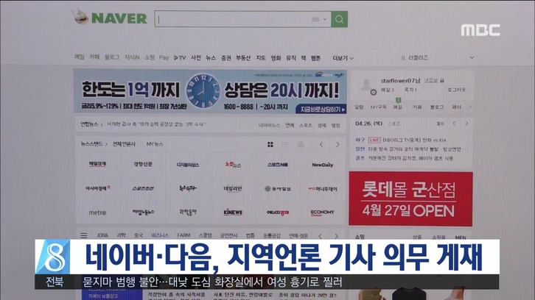Open 영화 movies link

click(276, 58)
